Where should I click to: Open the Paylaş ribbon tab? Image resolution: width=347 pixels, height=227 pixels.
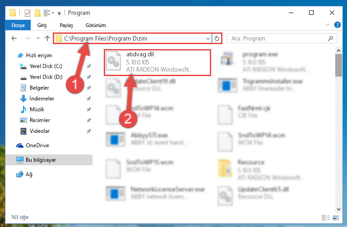point(66,25)
